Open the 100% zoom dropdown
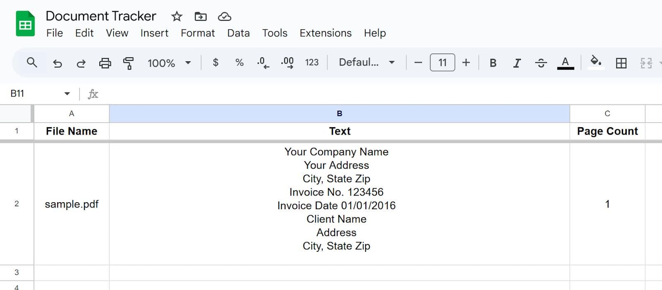This screenshot has height=290, width=662. (169, 63)
